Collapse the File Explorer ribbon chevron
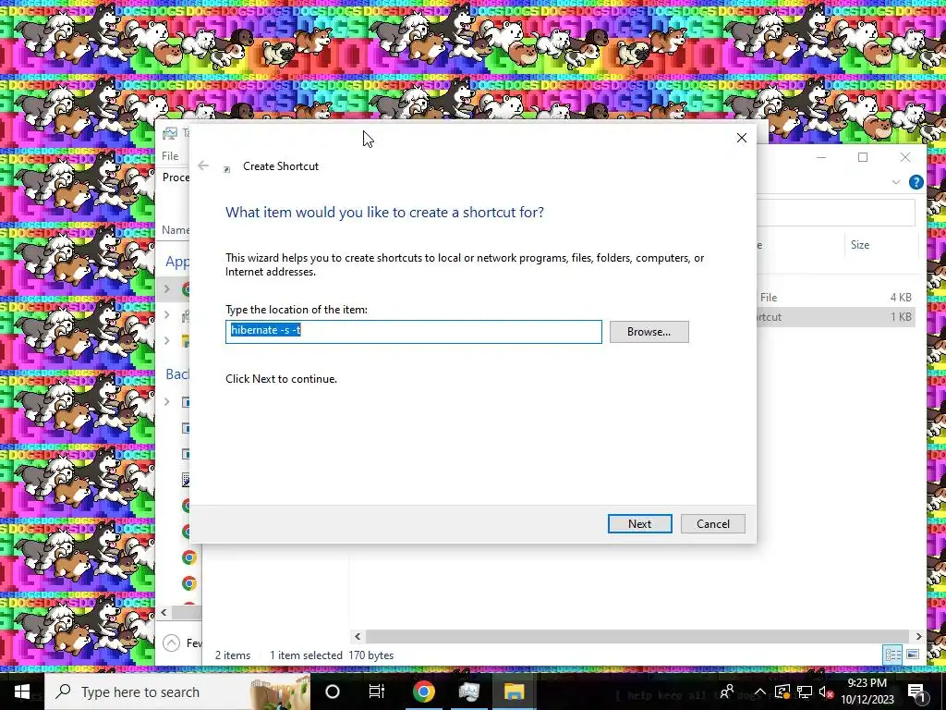 [896, 182]
